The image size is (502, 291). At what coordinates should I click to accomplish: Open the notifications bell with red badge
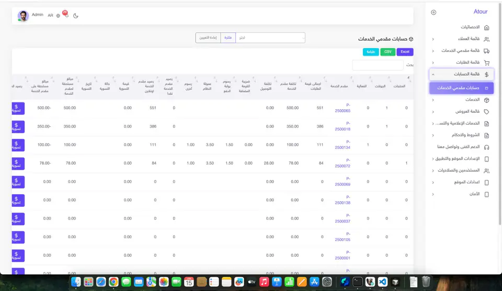66,15
